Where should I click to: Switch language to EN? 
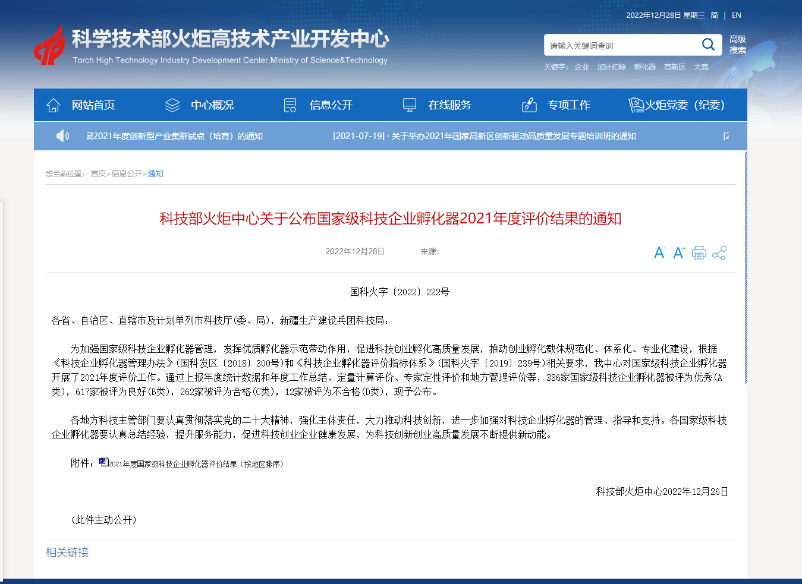[x=737, y=15]
